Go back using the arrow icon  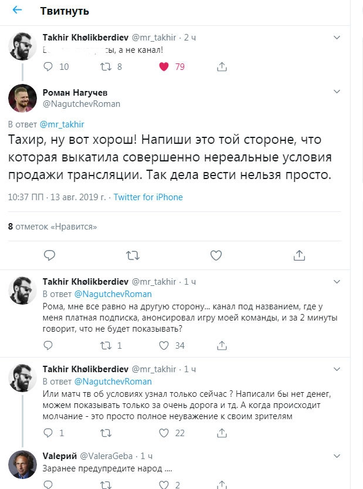pos(18,11)
